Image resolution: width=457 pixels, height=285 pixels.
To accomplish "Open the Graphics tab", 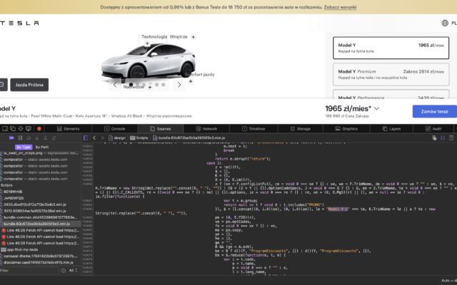I will 346,128.
